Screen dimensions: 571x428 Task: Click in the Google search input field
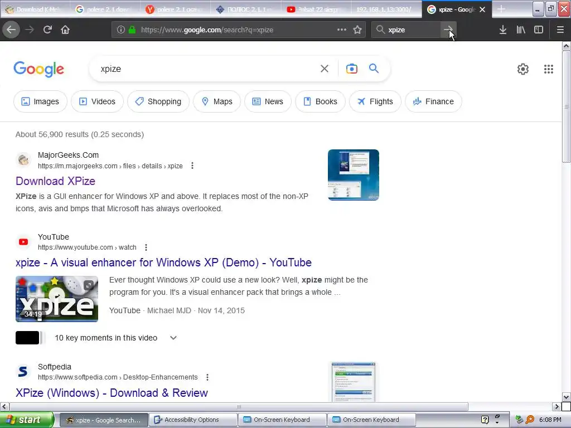pos(207,69)
